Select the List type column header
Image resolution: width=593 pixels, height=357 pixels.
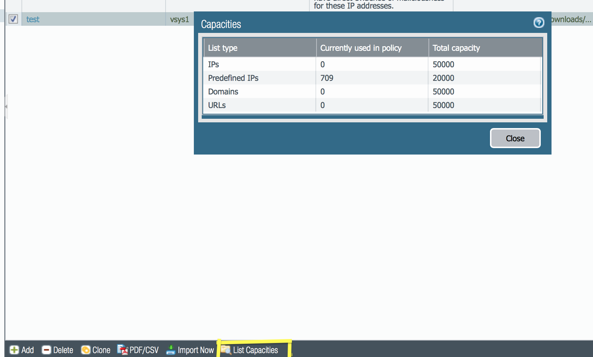pos(223,48)
